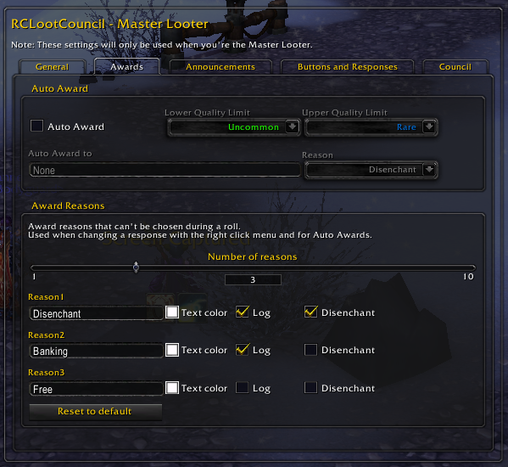Uncheck Log for Reason2 Banking
508x467 pixels.
(242, 350)
